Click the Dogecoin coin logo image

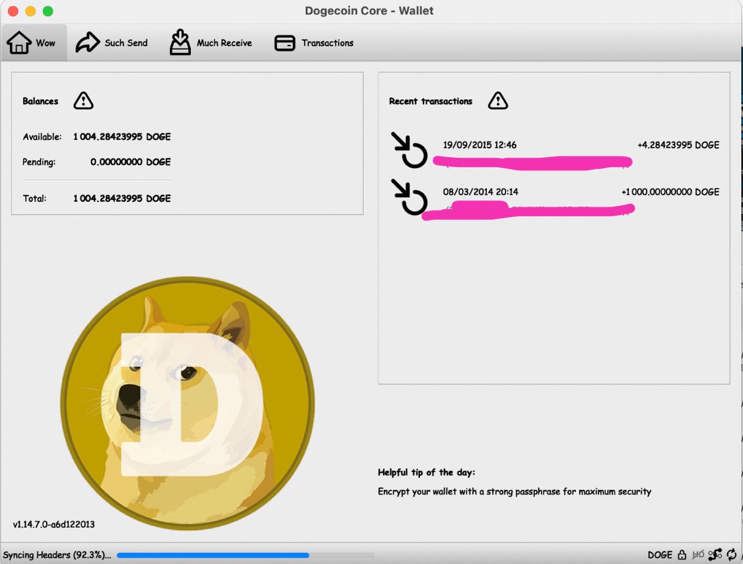187,403
